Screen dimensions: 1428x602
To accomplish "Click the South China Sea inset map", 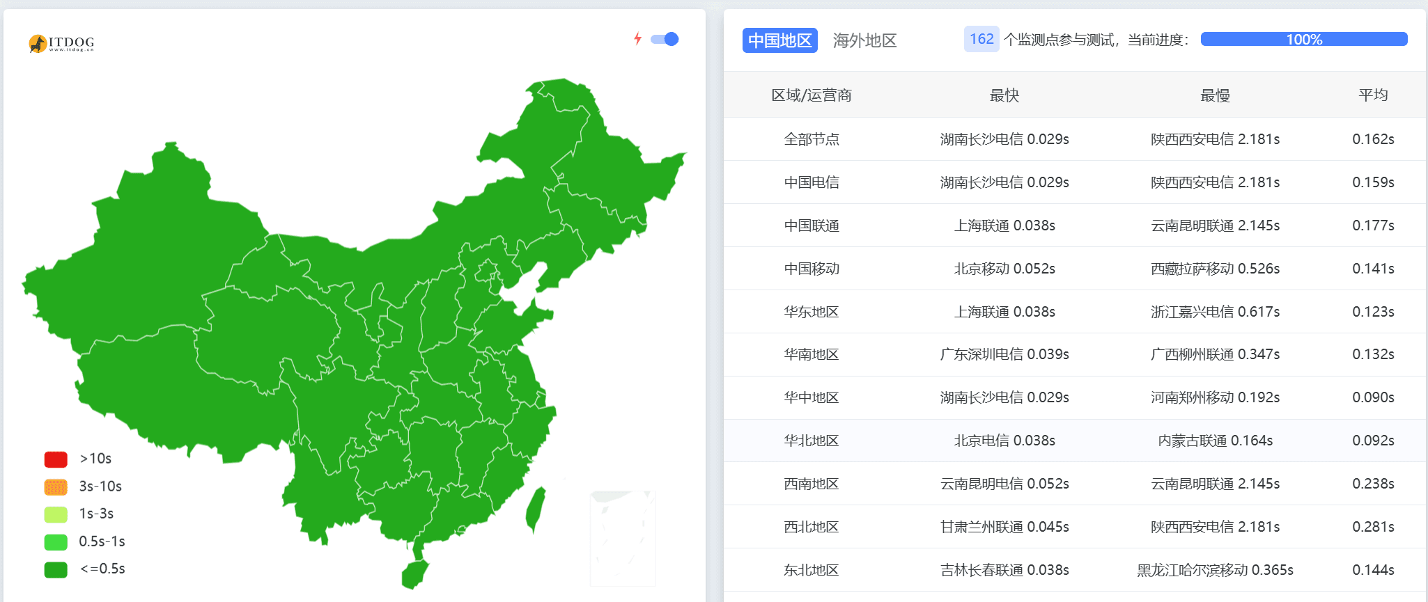I will pyautogui.click(x=622, y=538).
